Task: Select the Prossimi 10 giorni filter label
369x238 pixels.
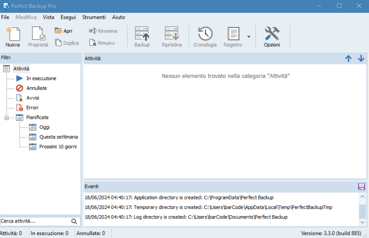Action: 58,147
